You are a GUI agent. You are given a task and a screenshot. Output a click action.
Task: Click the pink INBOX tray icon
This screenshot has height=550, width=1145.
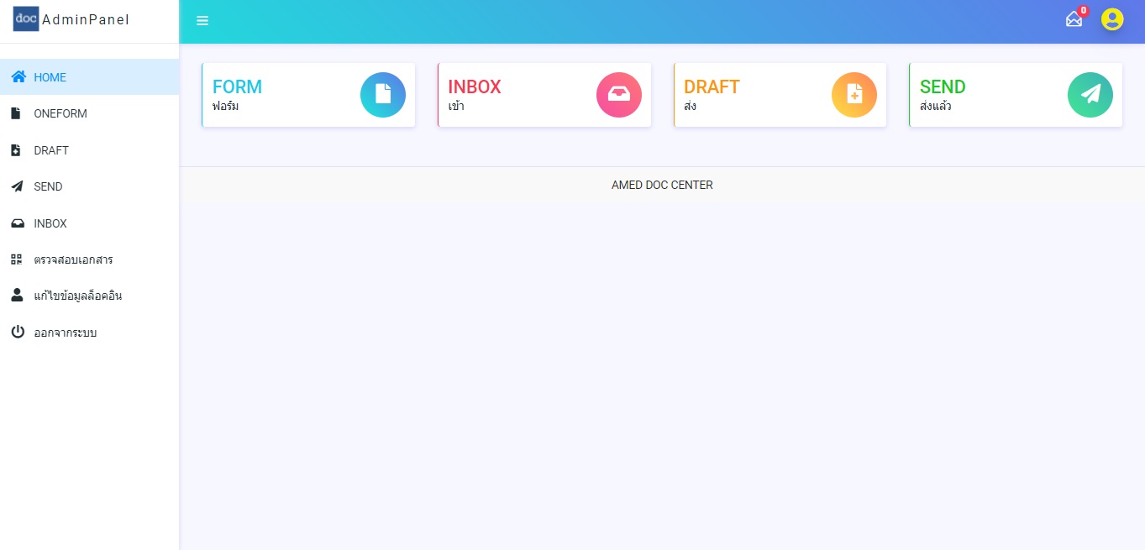pos(619,95)
